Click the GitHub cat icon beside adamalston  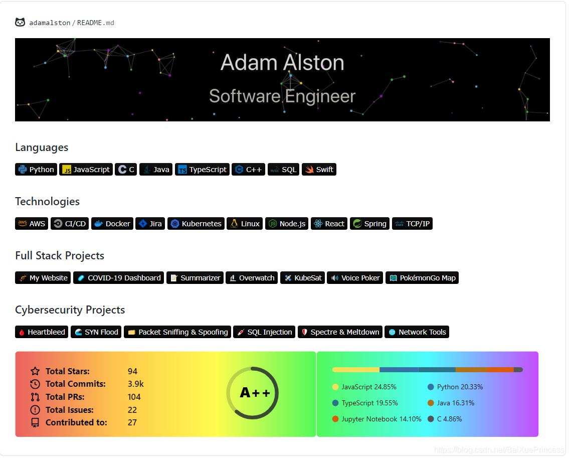click(x=20, y=23)
